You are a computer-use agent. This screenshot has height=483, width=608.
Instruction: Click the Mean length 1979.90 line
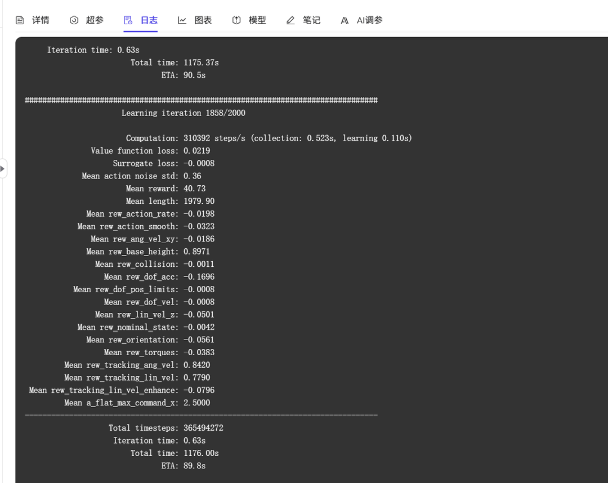click(x=170, y=201)
